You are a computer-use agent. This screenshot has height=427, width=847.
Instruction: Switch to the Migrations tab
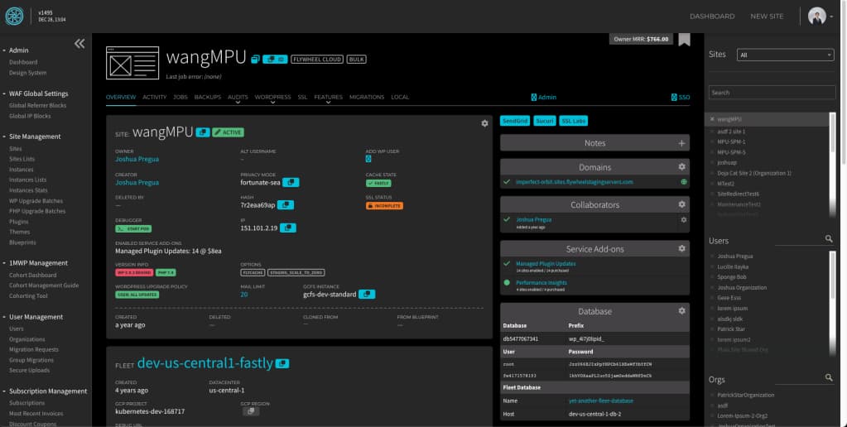[x=367, y=97]
